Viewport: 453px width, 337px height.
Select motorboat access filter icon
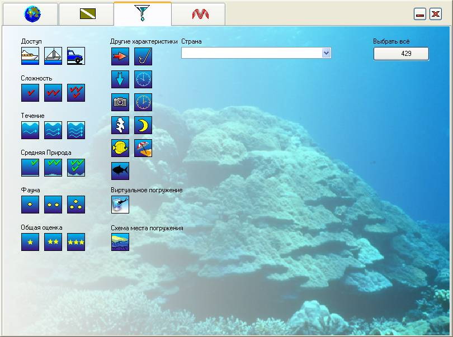tap(30, 56)
